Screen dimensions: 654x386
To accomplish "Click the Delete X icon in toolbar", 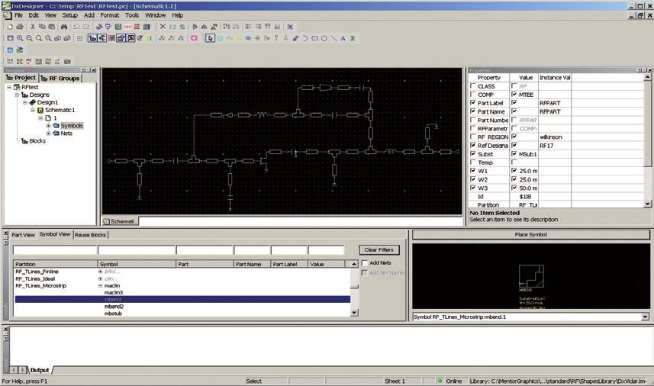I will click(162, 27).
